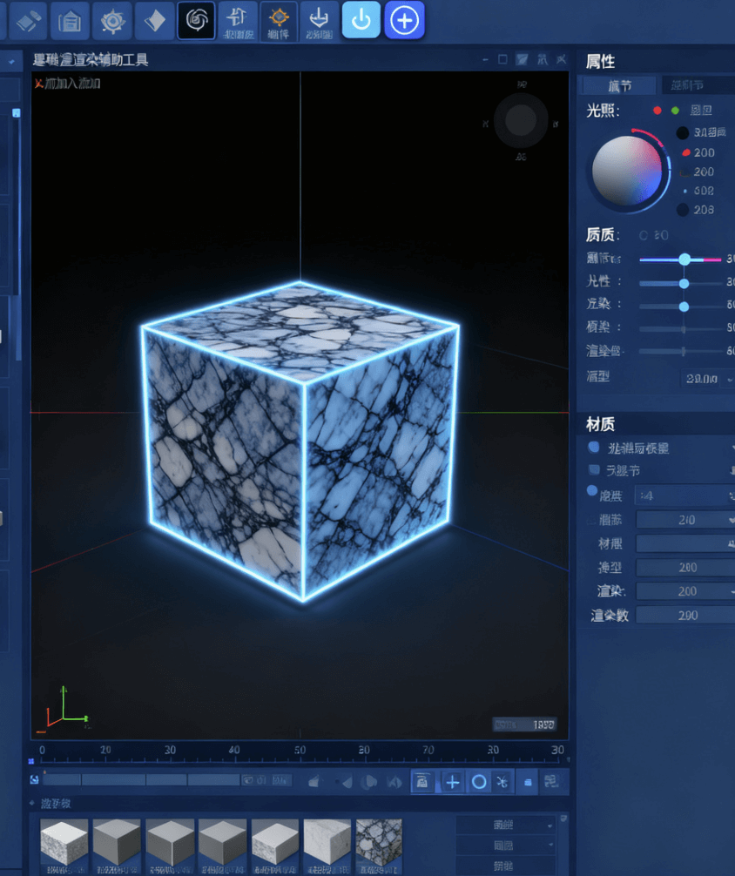This screenshot has height=876, width=735.
Task: Select the dark cracked marble material thumbnail
Action: [379, 843]
